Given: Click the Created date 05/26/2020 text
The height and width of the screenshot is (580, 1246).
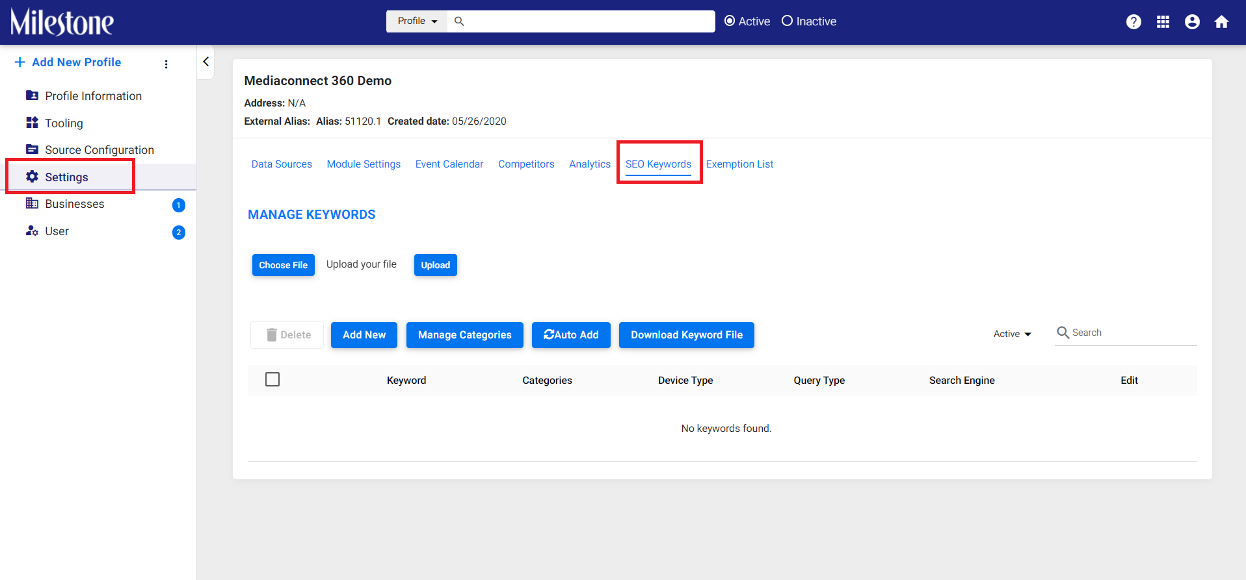Looking at the screenshot, I should click(447, 121).
